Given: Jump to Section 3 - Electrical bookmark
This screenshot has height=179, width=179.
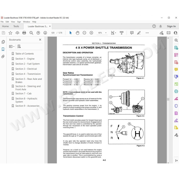Looking at the screenshot, I should click(26, 69).
